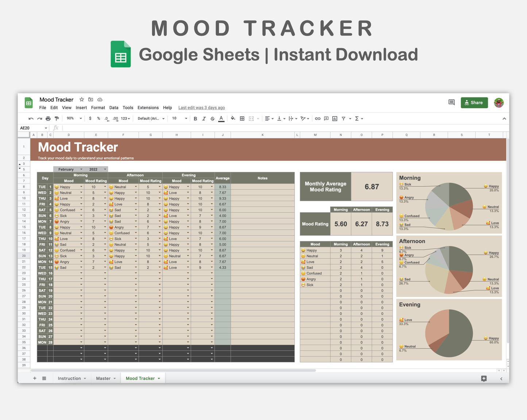Click the Name box showing AE20
Screen dimensions: 527x420
[x=30, y=128]
